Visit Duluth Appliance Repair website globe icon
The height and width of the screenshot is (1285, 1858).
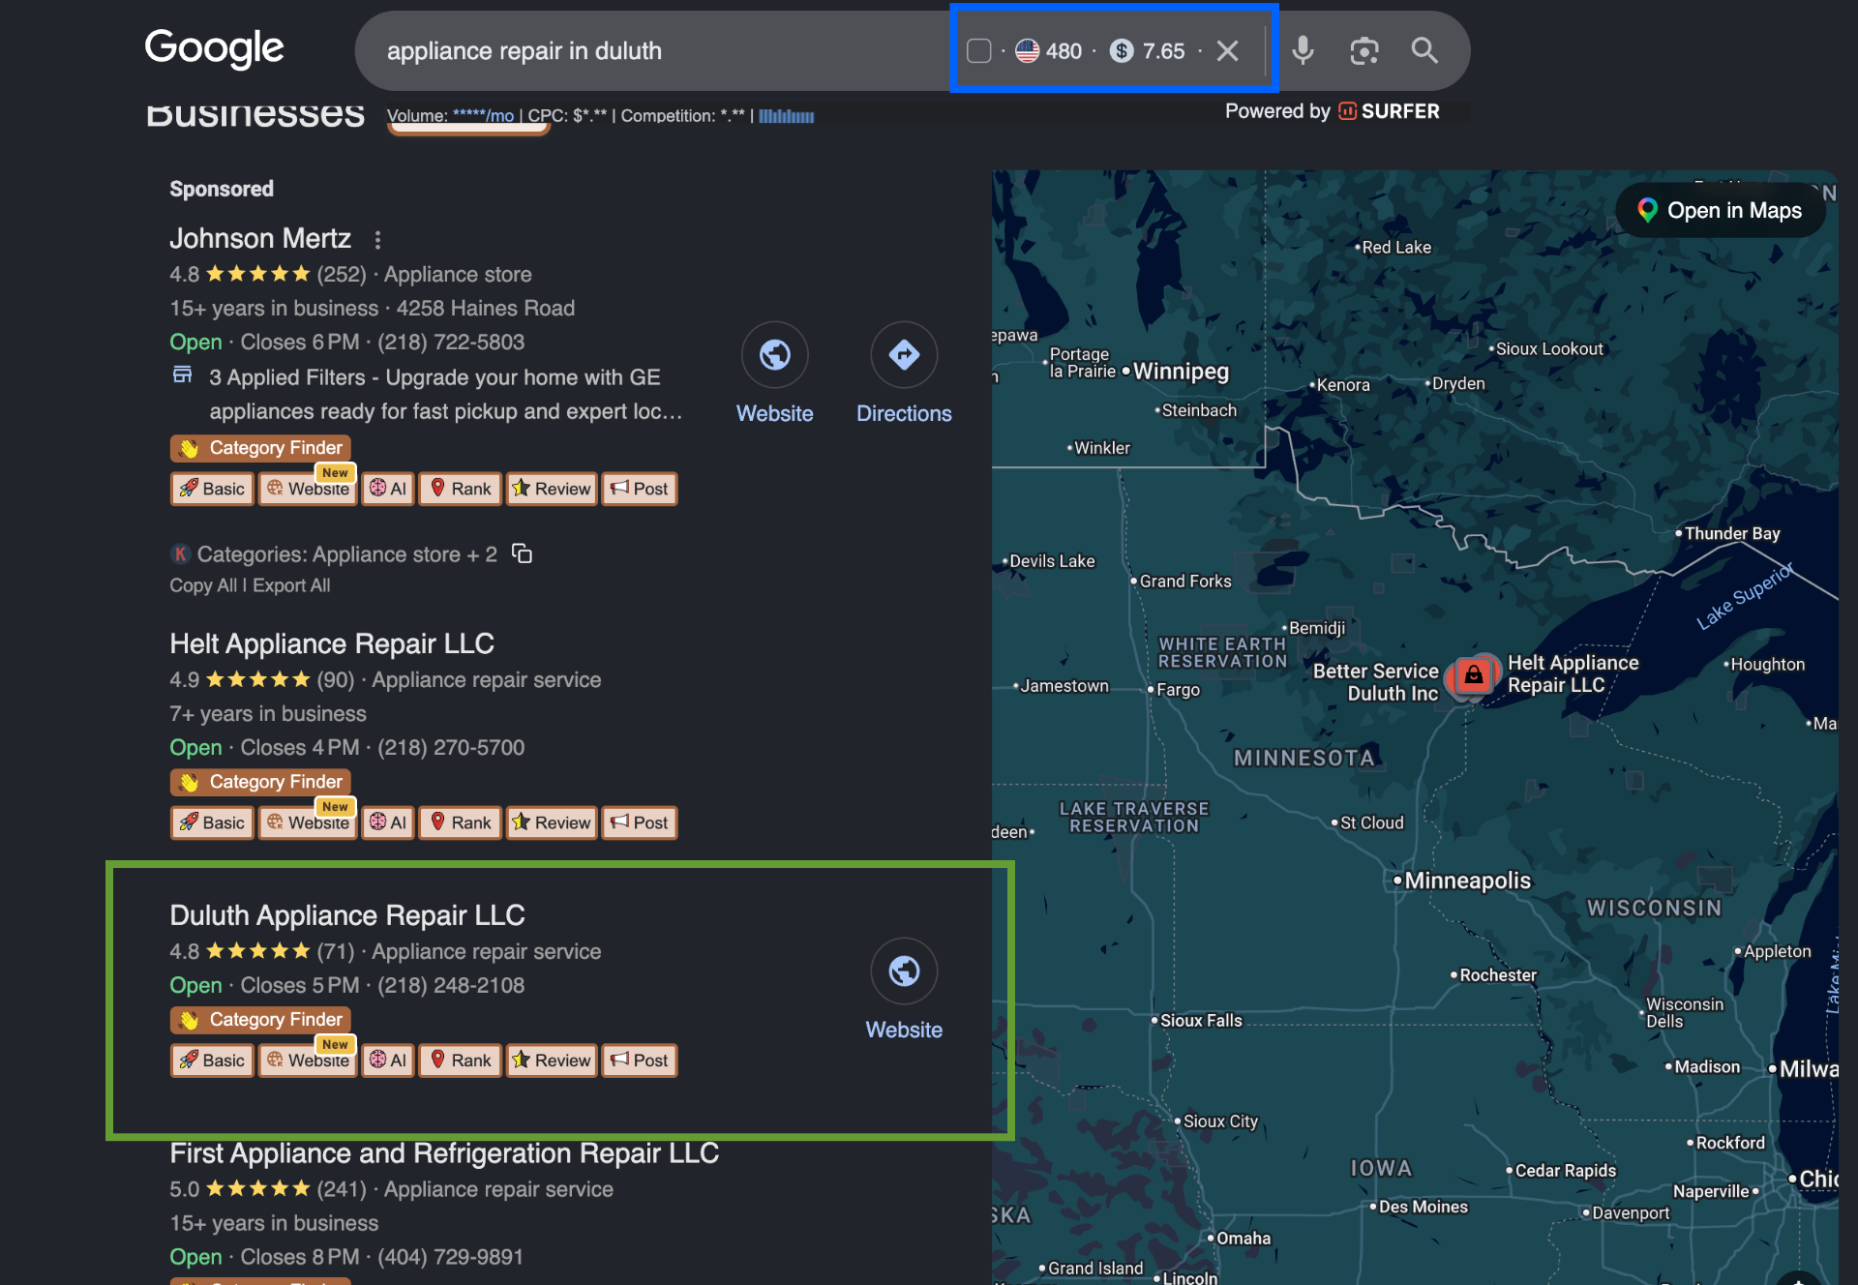pyautogui.click(x=904, y=971)
